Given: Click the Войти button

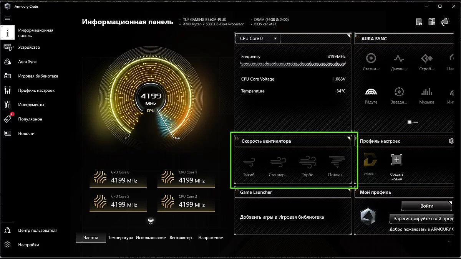Looking at the screenshot, I should click(427, 206).
